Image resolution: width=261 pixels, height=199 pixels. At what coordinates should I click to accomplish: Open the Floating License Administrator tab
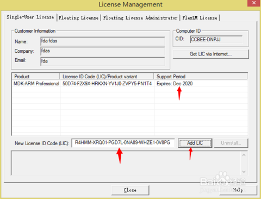pyautogui.click(x=140, y=18)
